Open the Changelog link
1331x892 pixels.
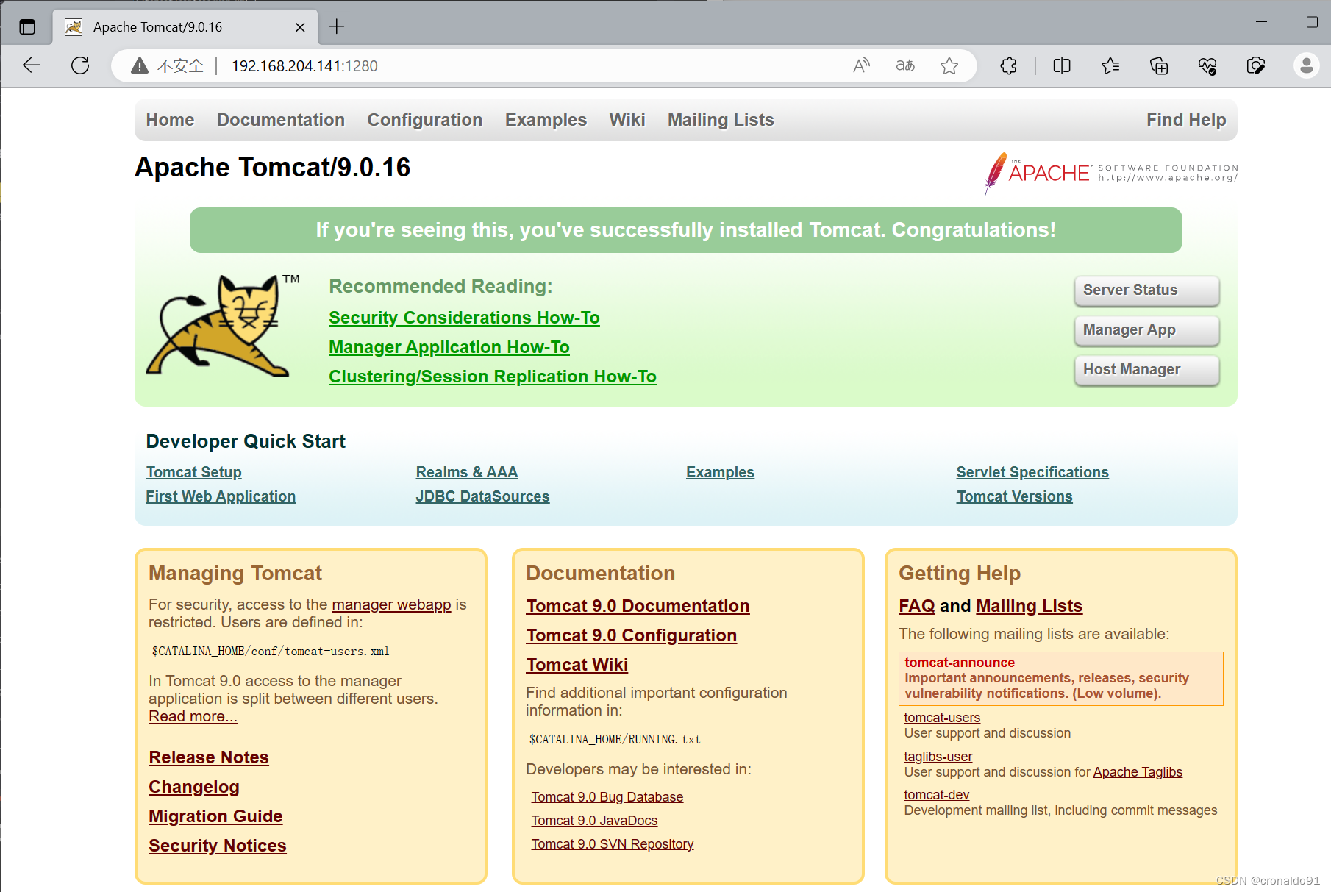pos(194,787)
